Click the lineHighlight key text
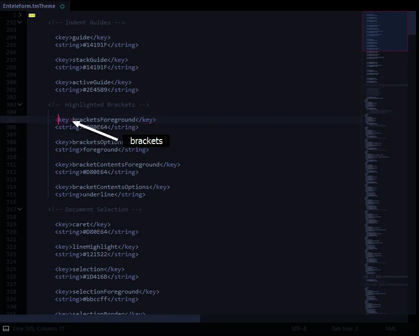 (95, 247)
